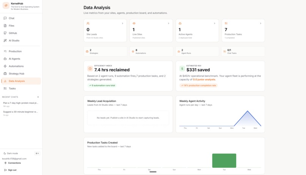Click the Connections plug icon

(x=5, y=163)
